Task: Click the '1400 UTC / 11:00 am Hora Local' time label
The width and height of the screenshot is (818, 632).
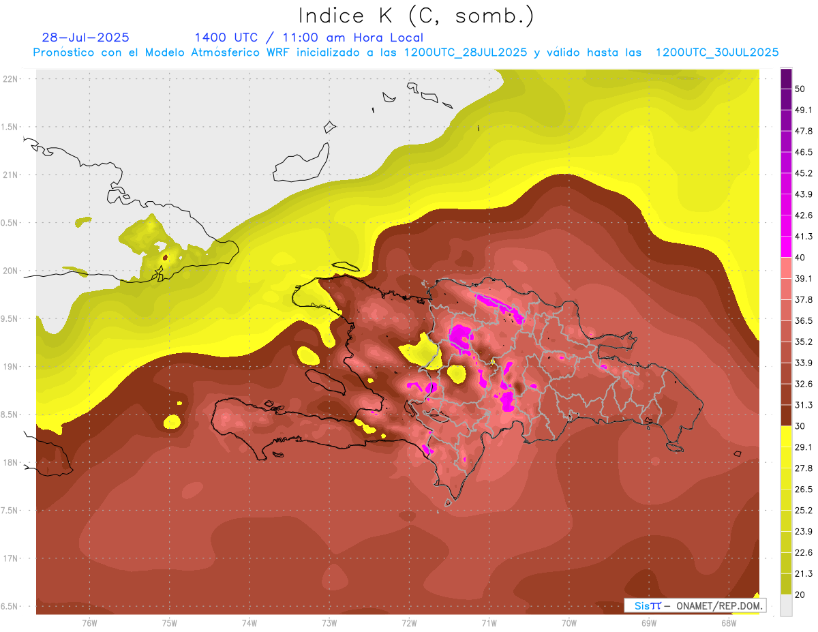Action: [x=309, y=37]
